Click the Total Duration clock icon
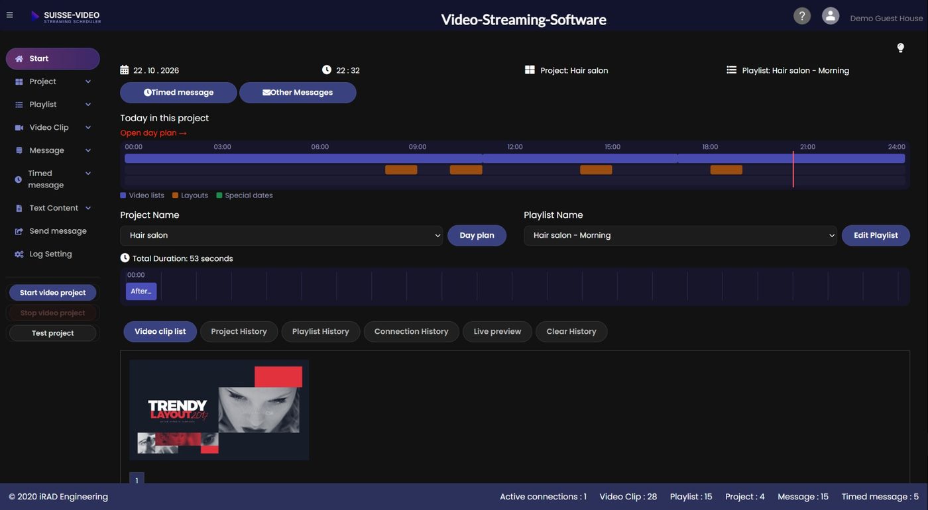928x510 pixels. click(x=125, y=258)
